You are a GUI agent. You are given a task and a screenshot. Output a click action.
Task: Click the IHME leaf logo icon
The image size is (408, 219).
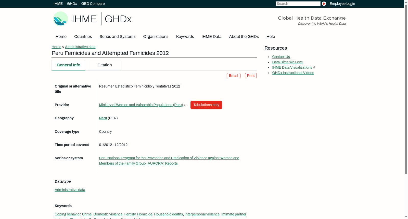click(61, 19)
